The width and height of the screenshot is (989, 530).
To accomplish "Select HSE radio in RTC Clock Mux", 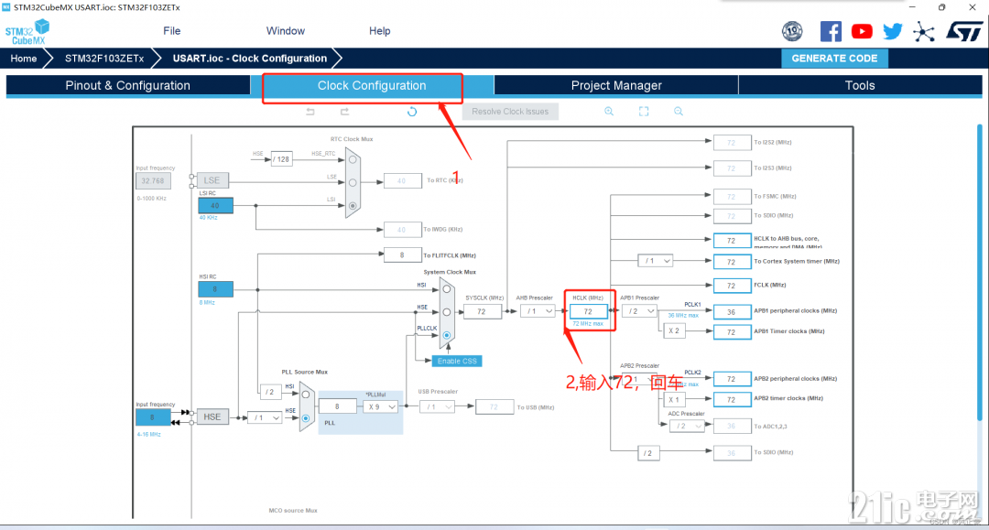I will click(353, 159).
